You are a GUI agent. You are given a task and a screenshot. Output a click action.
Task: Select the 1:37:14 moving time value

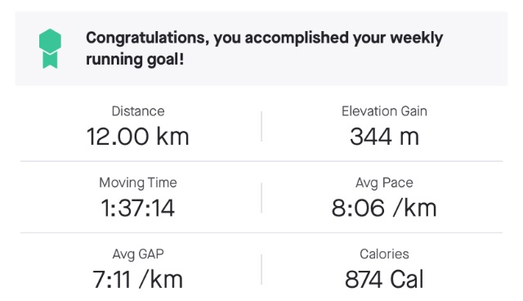(138, 208)
